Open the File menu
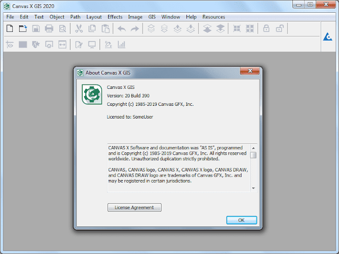 10,17
